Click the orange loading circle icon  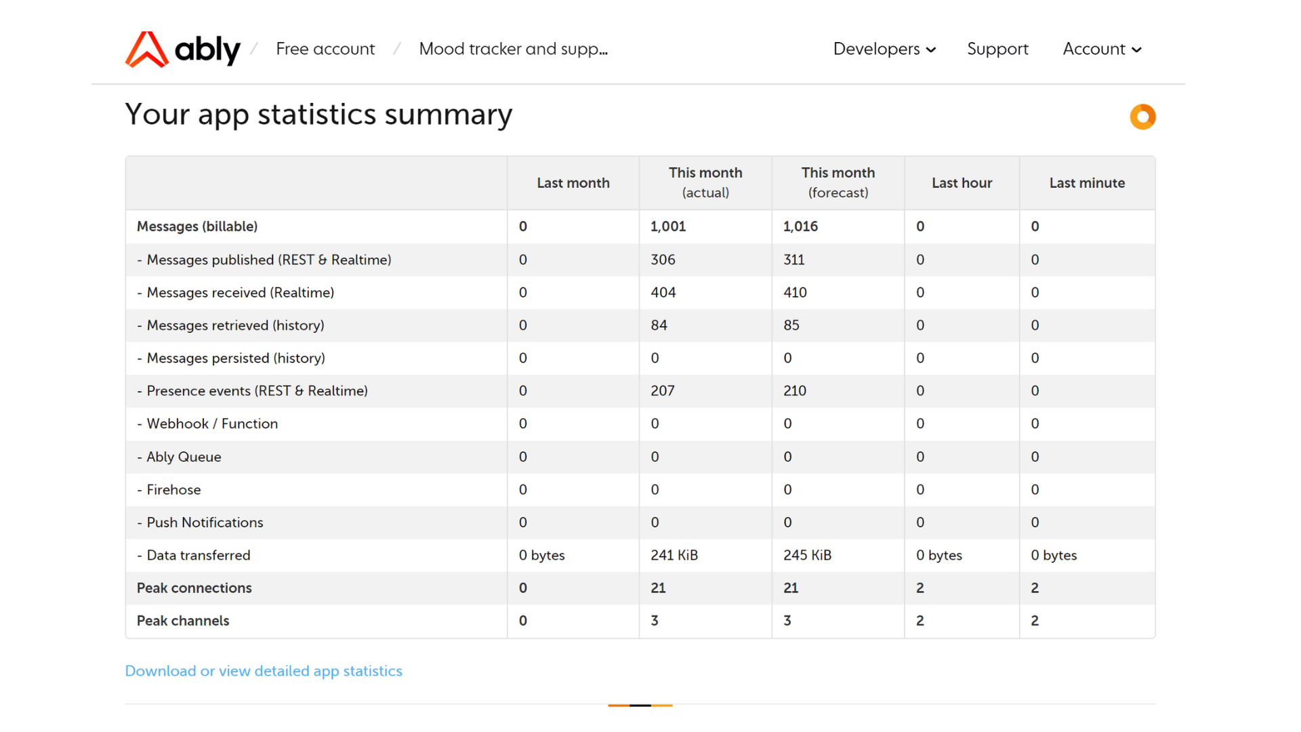coord(1142,117)
